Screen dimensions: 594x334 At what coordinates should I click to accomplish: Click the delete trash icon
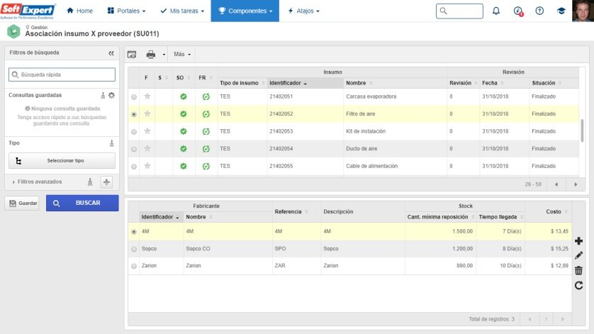point(578,270)
